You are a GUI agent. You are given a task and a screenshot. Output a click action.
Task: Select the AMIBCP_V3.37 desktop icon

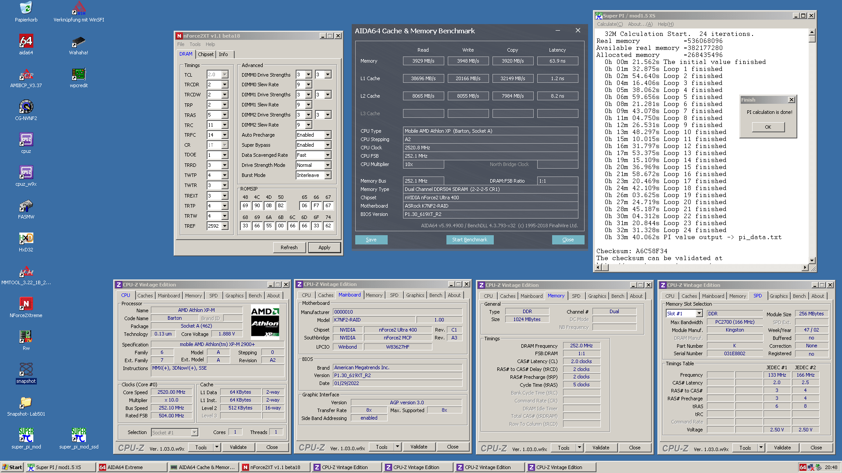[x=26, y=78]
